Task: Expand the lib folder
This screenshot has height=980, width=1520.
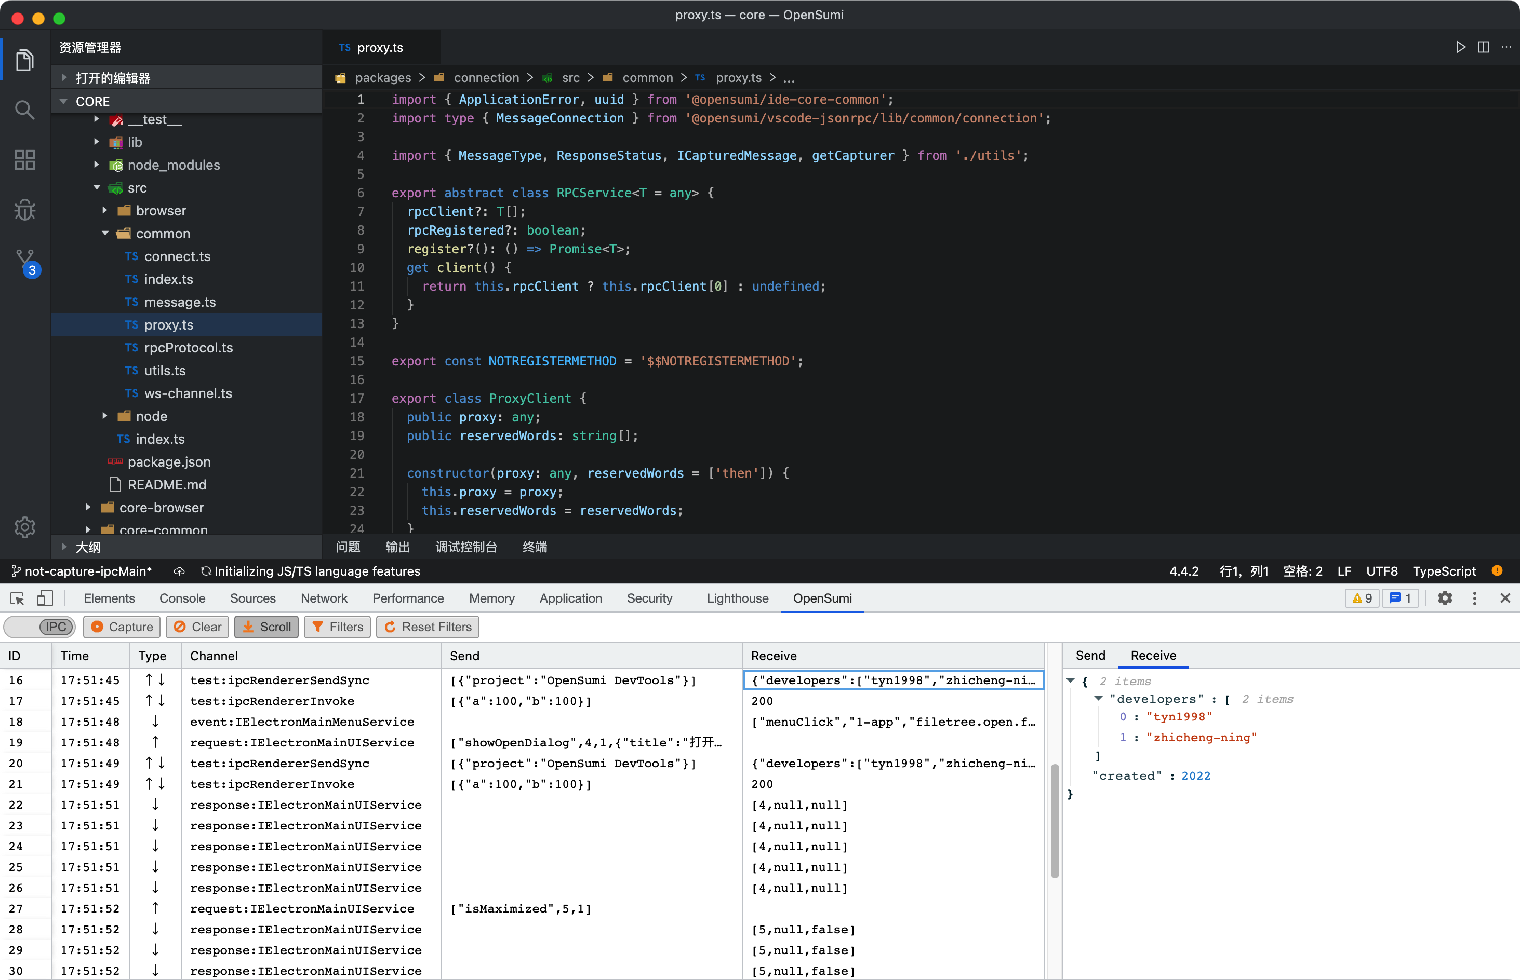Action: [x=97, y=142]
